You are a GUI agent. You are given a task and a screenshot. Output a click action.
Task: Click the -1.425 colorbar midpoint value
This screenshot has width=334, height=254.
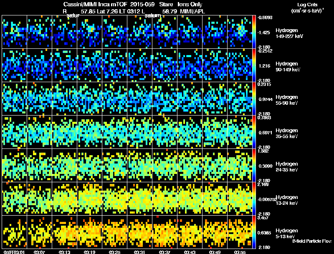tap(264, 33)
